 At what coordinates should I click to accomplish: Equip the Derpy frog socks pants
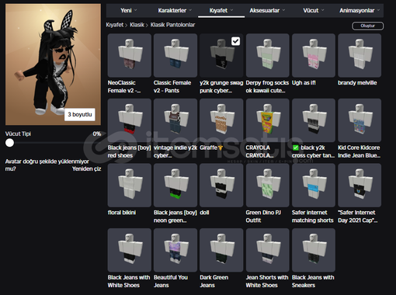coord(267,55)
